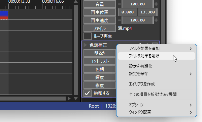Click the ファイル button for 海.mp4
This screenshot has height=122, width=202.
[100, 28]
